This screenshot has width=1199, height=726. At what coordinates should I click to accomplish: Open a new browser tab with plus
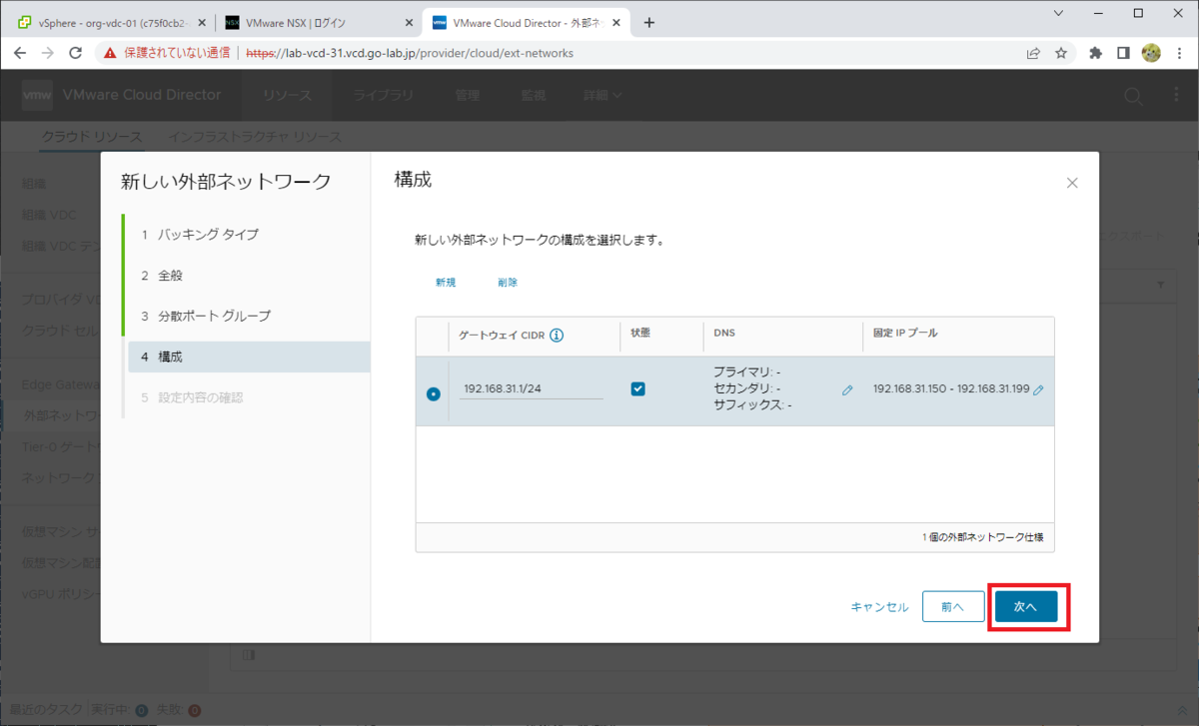click(648, 22)
